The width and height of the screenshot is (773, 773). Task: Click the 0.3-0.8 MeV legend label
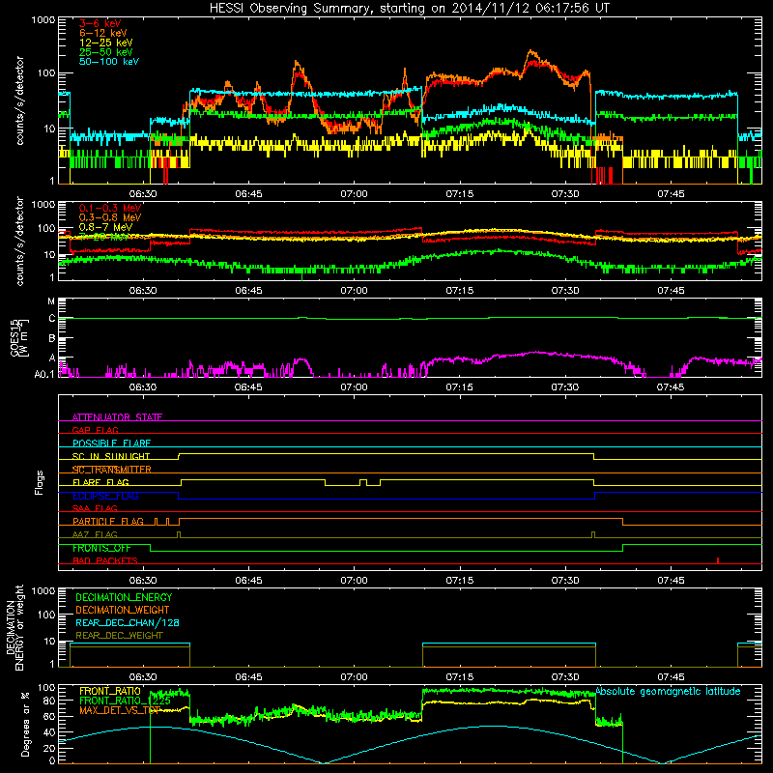pos(110,217)
